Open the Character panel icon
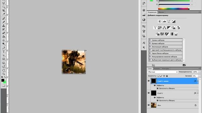 (144, 43)
